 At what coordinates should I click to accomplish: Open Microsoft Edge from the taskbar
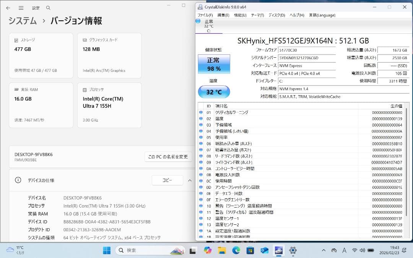point(236,250)
